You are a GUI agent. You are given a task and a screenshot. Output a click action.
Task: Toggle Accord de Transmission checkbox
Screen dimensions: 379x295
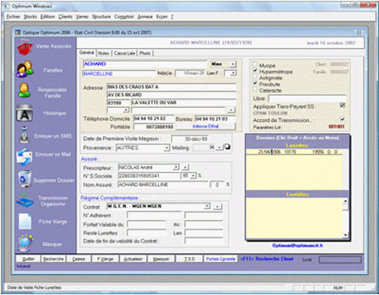coord(343,118)
